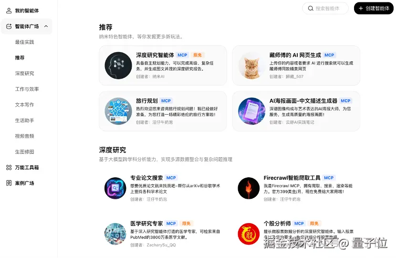Select 工作与效率 category in sidebar

(x=27, y=89)
